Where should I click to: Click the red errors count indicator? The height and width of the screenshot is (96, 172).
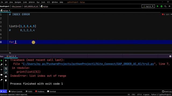click(x=163, y=14)
